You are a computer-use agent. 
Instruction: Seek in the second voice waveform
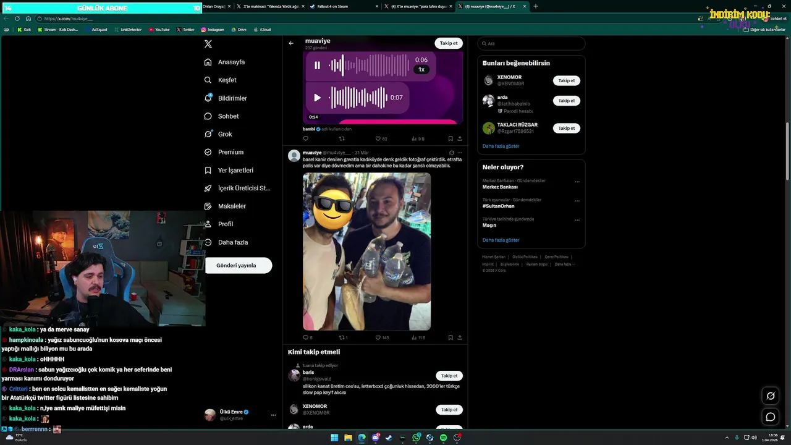(x=358, y=98)
